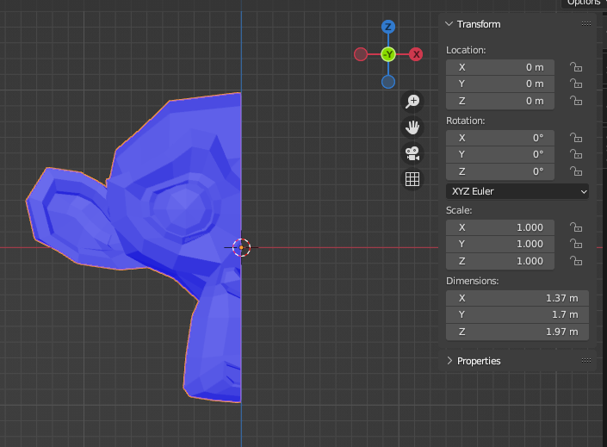Expand the Properties panel

tap(449, 361)
